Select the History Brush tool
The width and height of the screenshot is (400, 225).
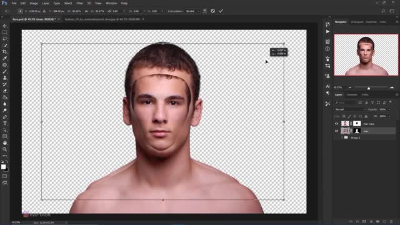tap(4, 84)
